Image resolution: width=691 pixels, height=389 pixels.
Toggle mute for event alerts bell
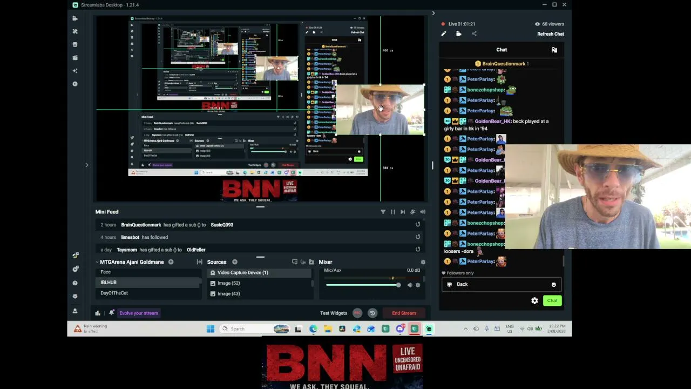[412, 212]
